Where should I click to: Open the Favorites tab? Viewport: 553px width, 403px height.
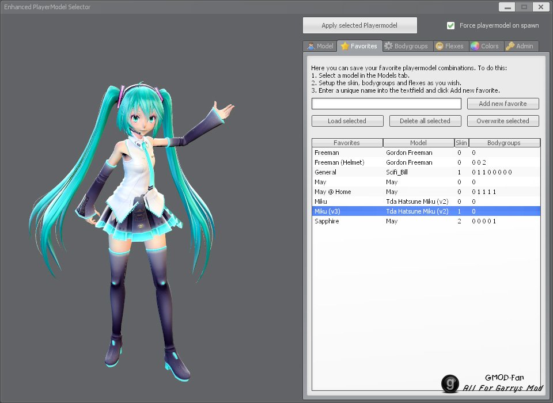click(359, 46)
